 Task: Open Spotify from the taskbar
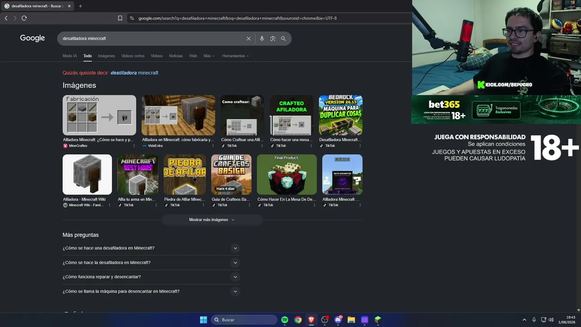pos(285,320)
